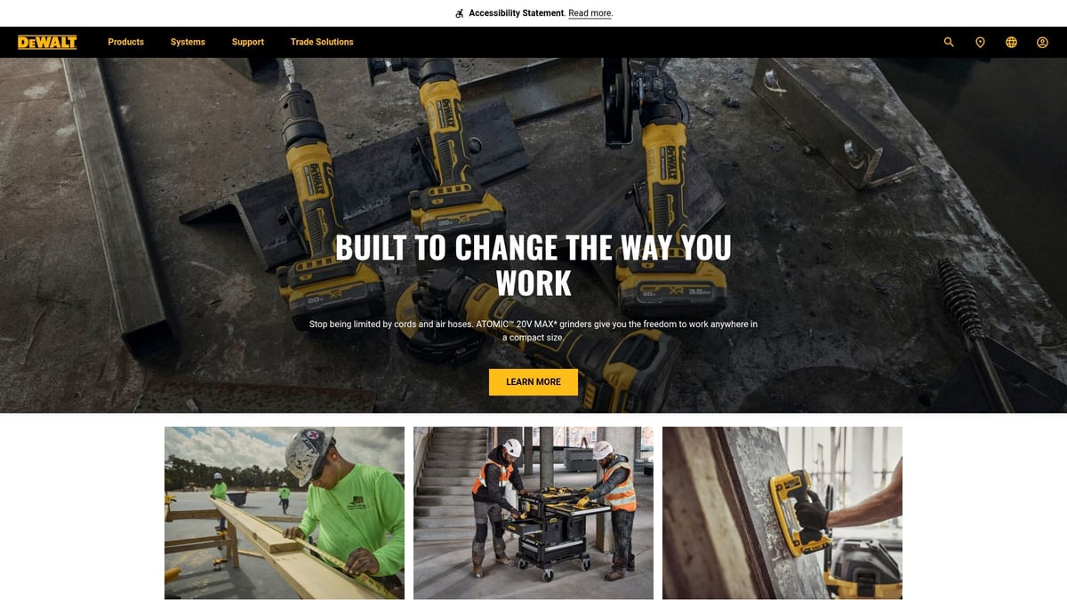Expand the Support navigation menu
The width and height of the screenshot is (1067, 600).
coord(248,42)
